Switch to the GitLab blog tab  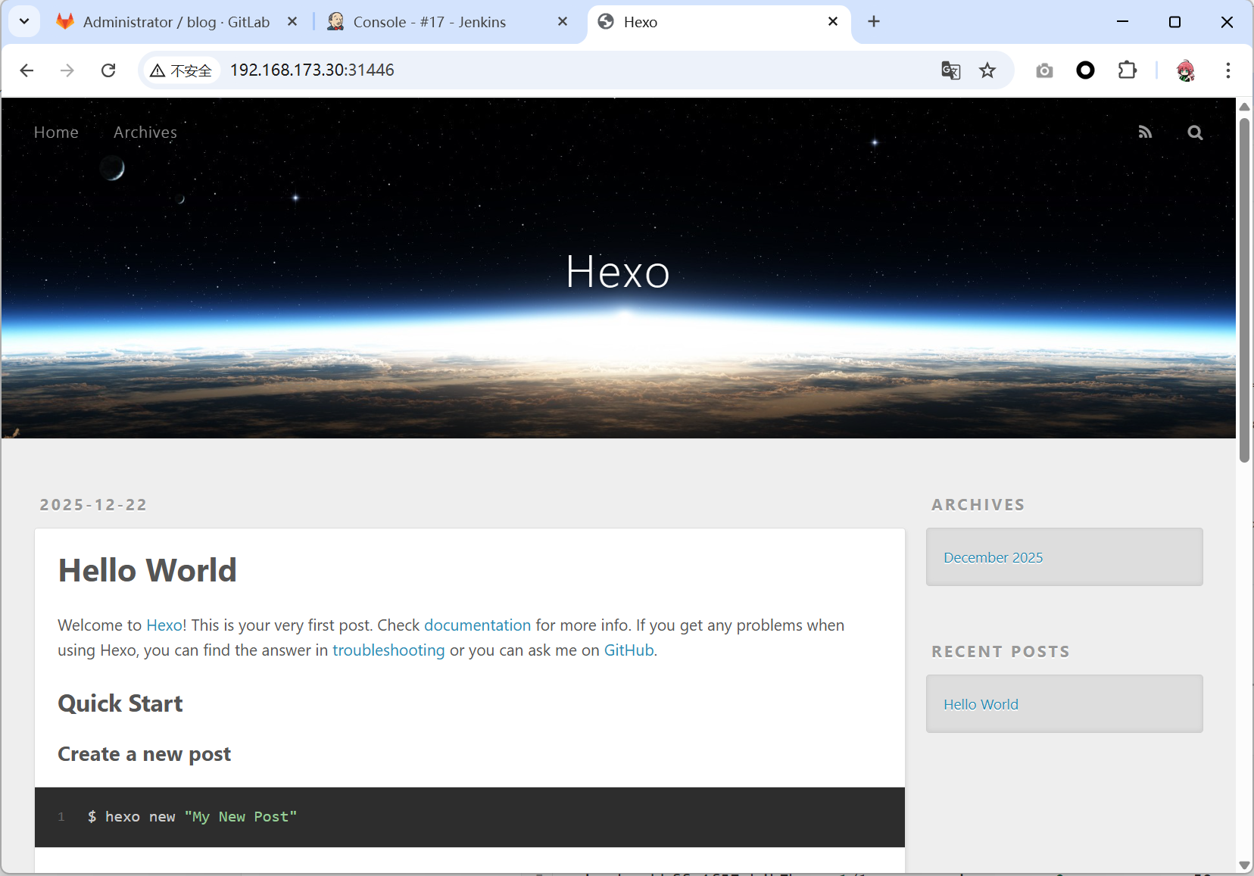(x=176, y=22)
